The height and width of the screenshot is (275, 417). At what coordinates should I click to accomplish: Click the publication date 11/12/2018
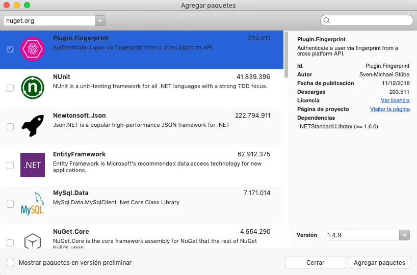pyautogui.click(x=396, y=83)
